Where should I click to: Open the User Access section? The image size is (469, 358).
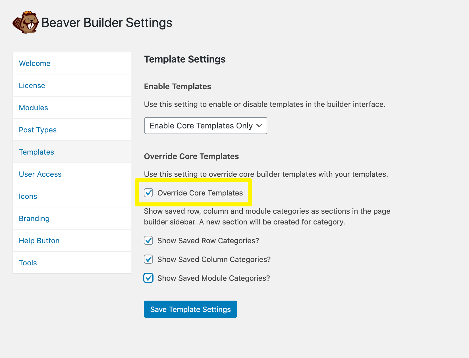click(x=40, y=174)
